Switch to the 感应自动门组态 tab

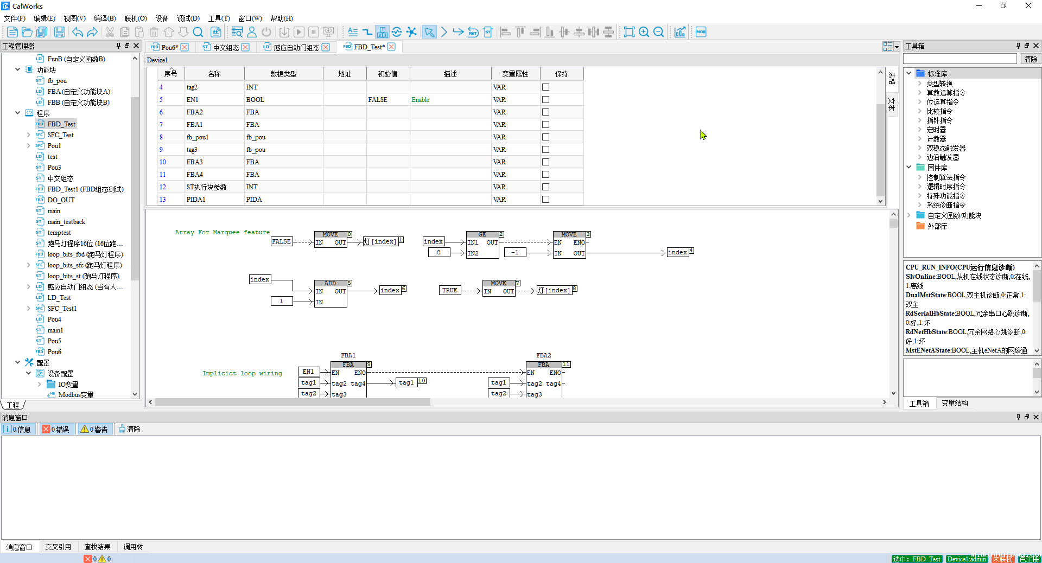click(x=296, y=47)
